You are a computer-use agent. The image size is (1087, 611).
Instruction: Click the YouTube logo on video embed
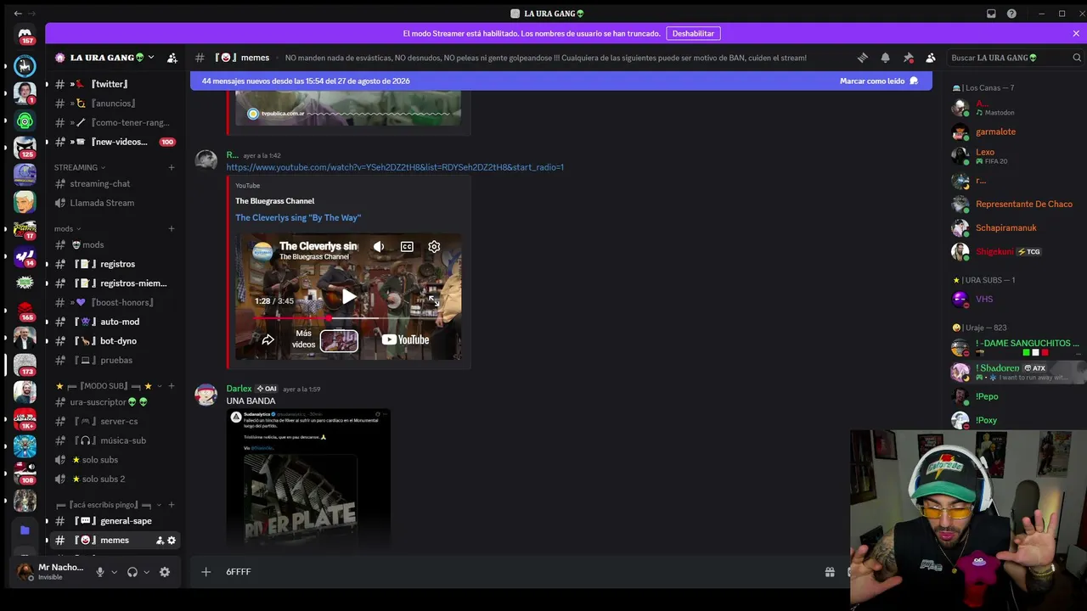(x=405, y=339)
